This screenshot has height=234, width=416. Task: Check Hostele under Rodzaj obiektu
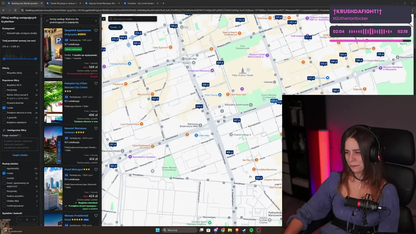[x=4, y=178]
